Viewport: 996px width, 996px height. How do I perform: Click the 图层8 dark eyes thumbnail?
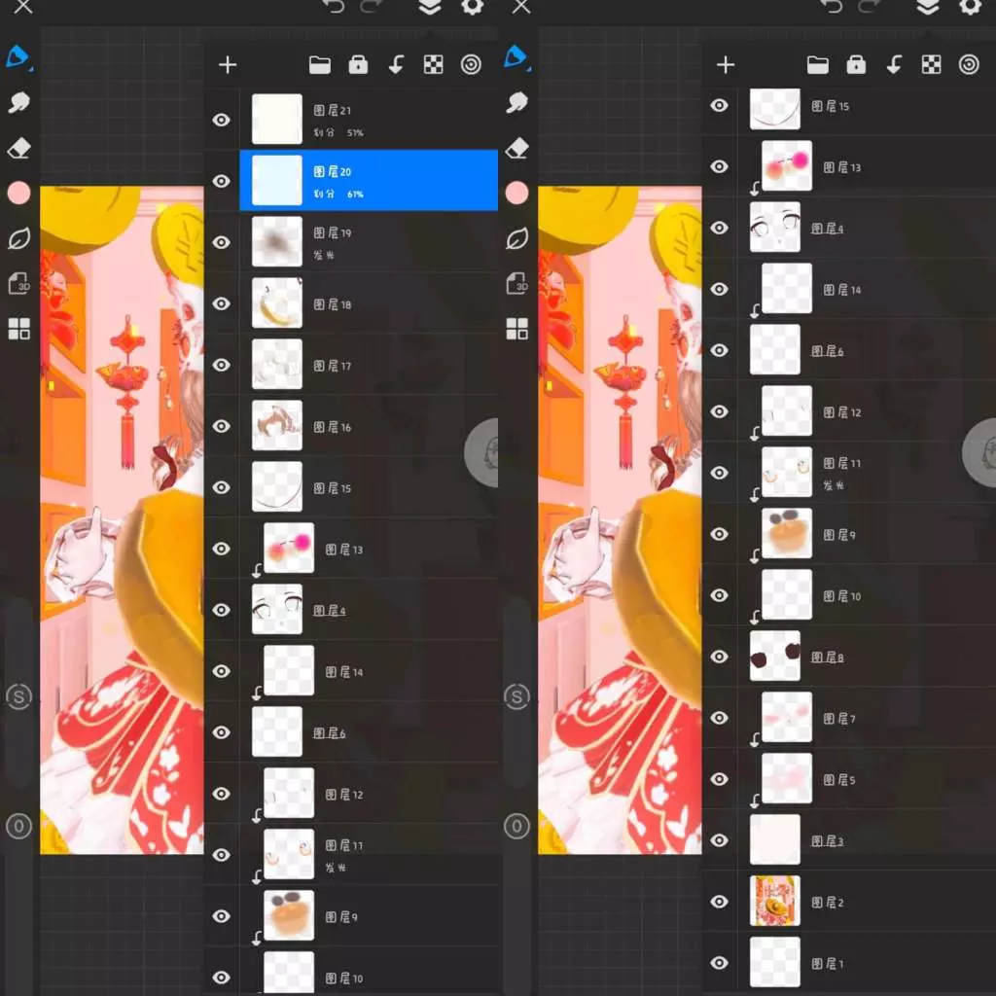[x=775, y=656]
